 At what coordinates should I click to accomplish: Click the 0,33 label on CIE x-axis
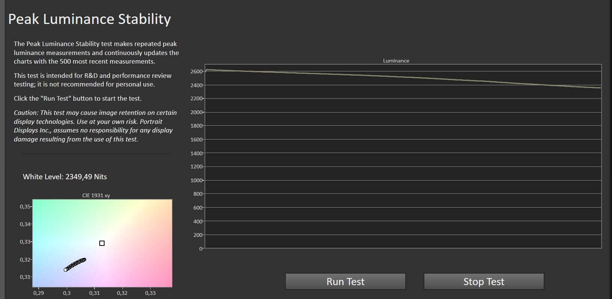150,293
